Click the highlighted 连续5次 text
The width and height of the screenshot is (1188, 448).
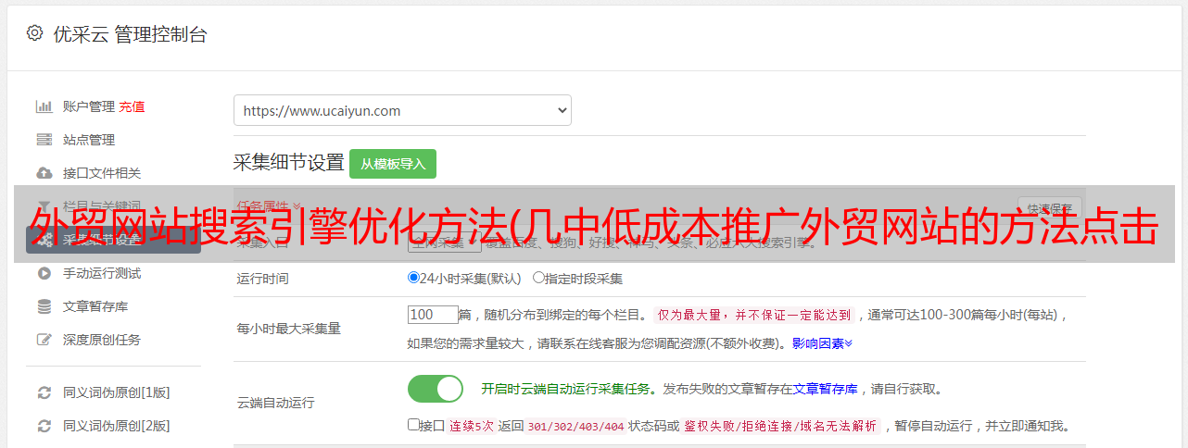click(x=472, y=426)
